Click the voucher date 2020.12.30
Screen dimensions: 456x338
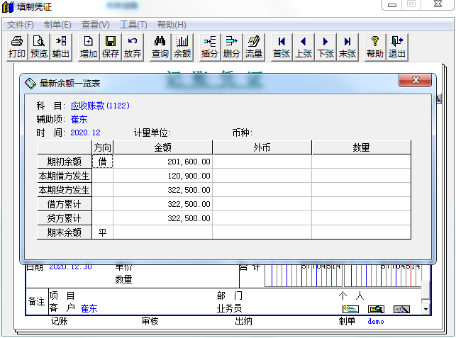70,267
